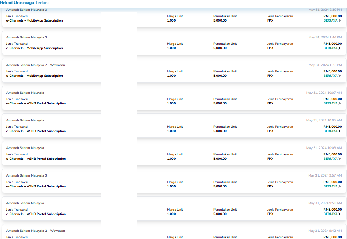
Task: Click fund name Amanah Saham Malaysia 3 at 1:44 PM
Action: (x=27, y=37)
